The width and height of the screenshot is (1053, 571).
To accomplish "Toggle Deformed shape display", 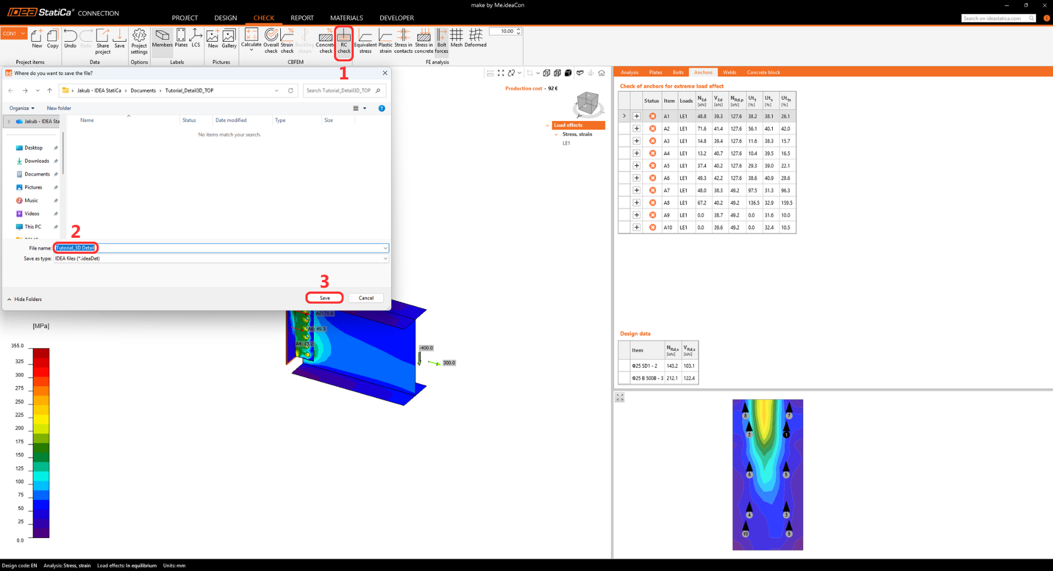I will click(475, 39).
